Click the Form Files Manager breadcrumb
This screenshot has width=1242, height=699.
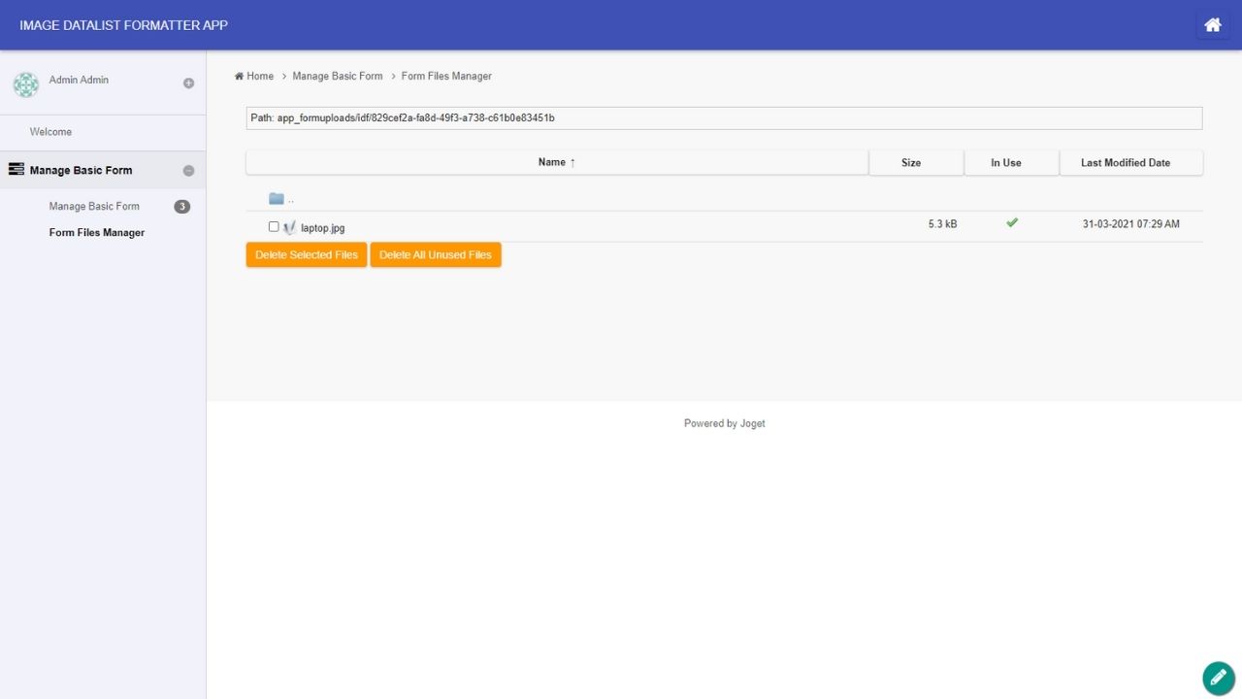click(x=446, y=76)
